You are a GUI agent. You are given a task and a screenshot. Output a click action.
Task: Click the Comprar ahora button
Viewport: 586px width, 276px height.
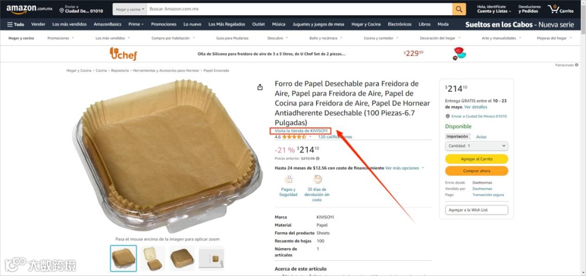point(476,171)
